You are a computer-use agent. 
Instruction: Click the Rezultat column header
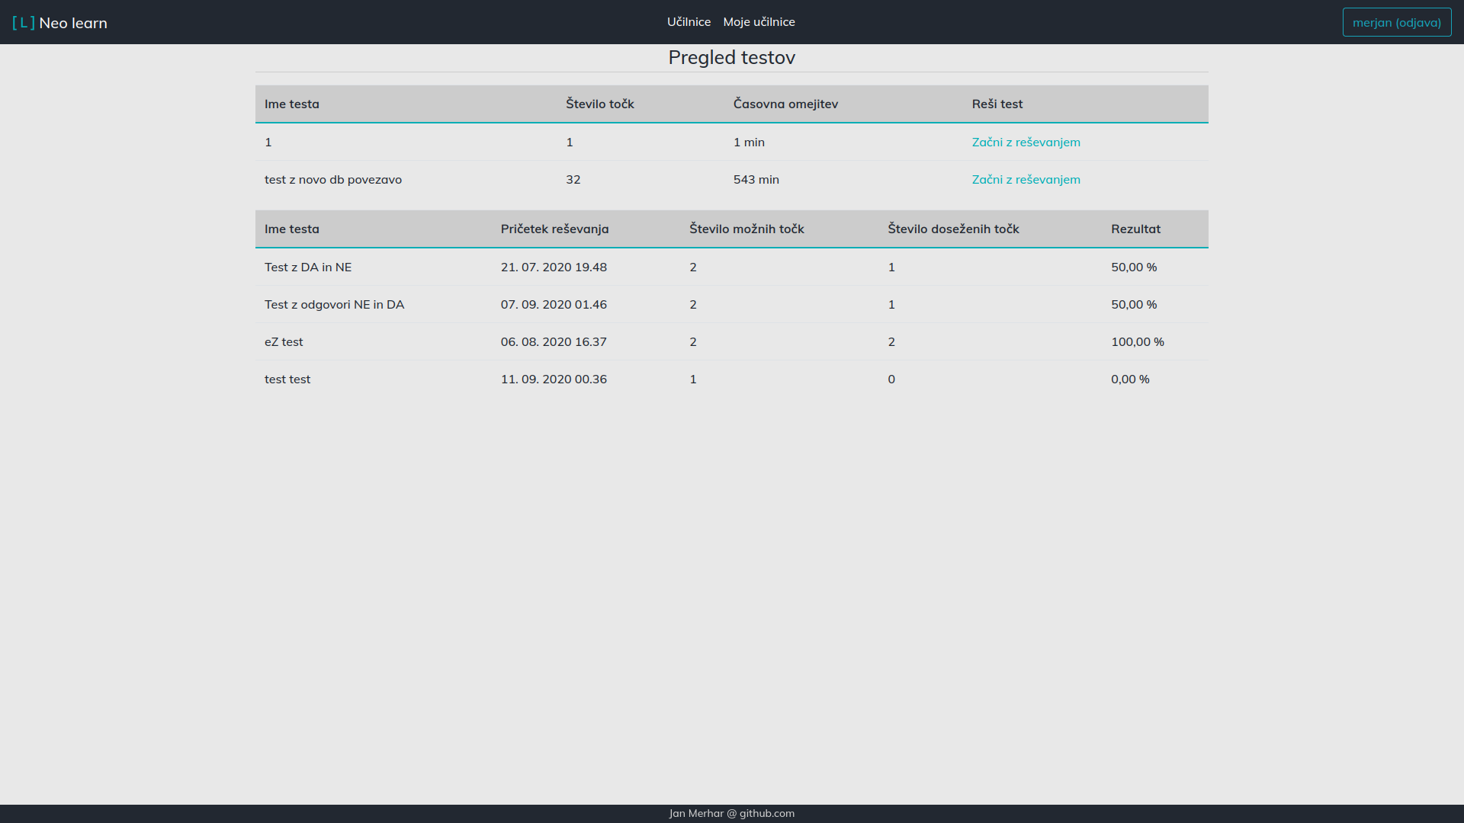tap(1135, 229)
